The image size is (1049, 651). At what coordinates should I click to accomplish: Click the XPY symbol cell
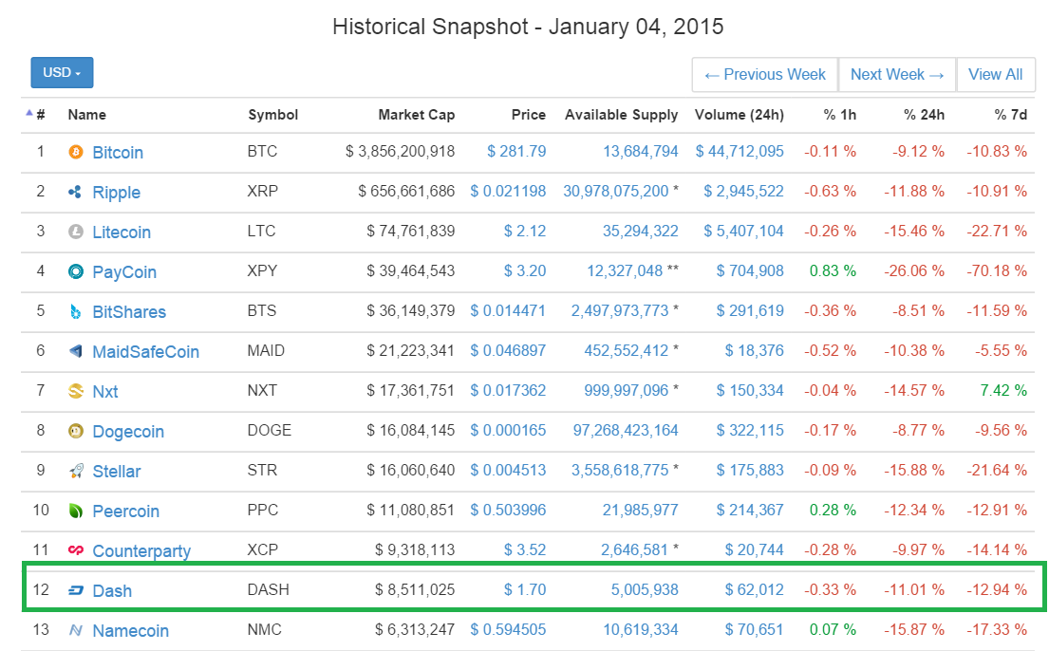[x=262, y=271]
